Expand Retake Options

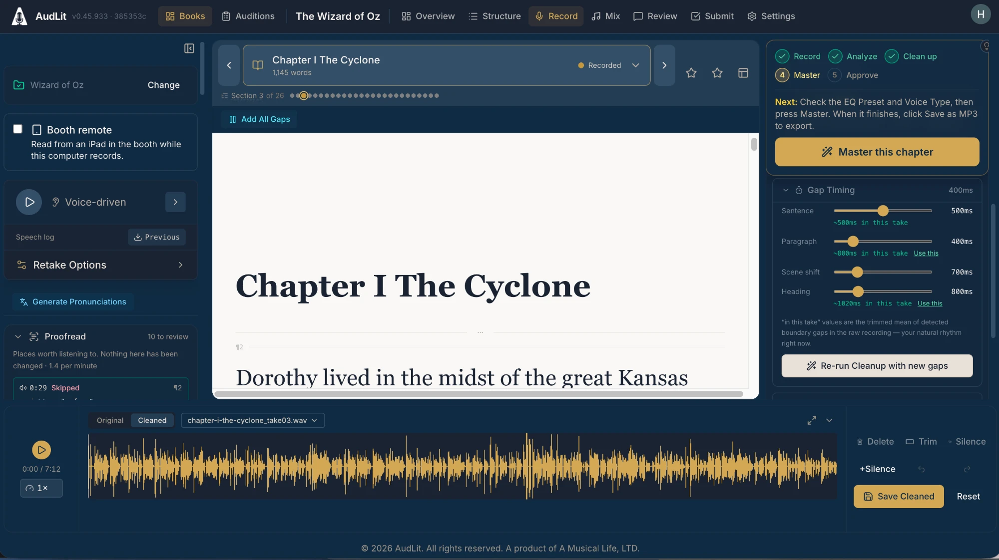coord(100,265)
